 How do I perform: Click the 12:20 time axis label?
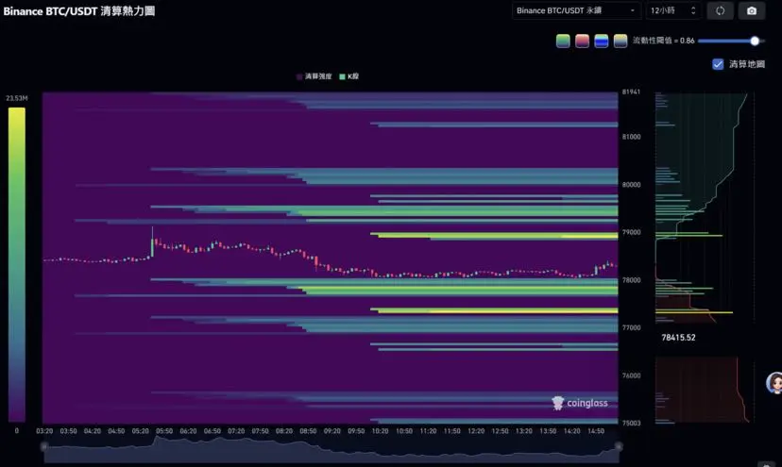coord(476,431)
